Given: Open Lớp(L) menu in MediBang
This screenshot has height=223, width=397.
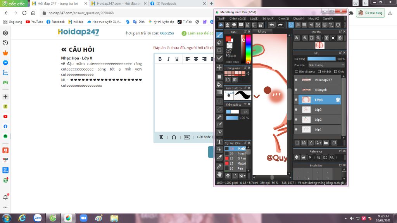Looking at the screenshot, I should [x=254, y=19].
